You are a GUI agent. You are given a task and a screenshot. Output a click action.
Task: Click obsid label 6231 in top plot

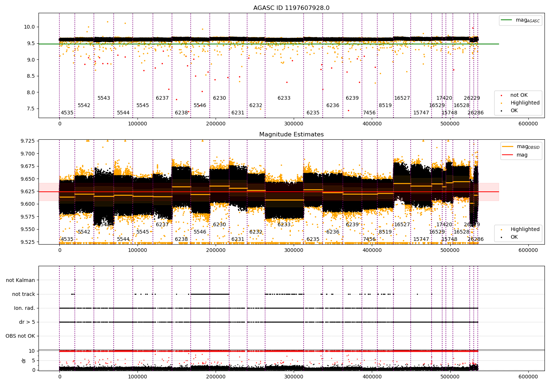(x=238, y=113)
